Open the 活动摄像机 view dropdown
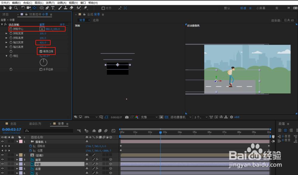 (181, 117)
